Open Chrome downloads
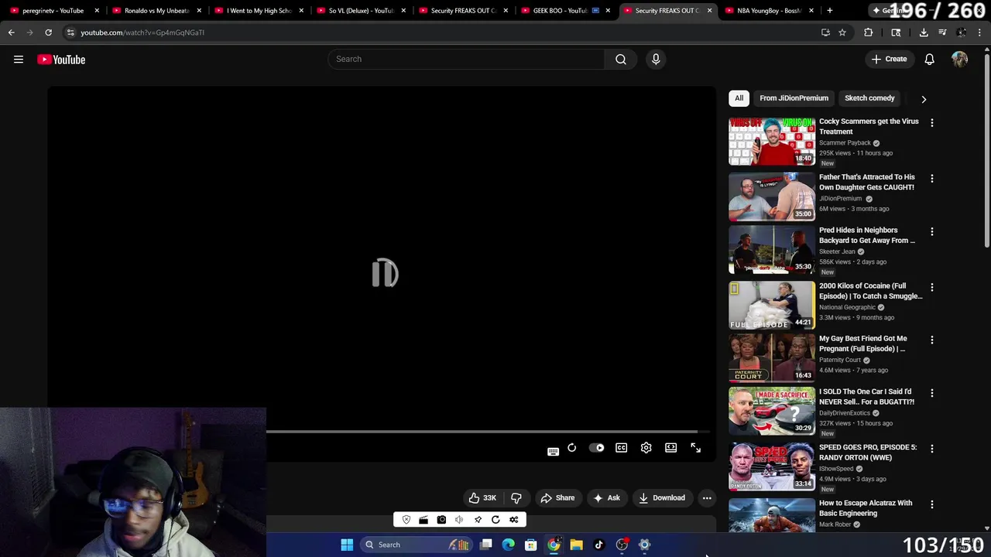The width and height of the screenshot is (991, 557). 924,32
